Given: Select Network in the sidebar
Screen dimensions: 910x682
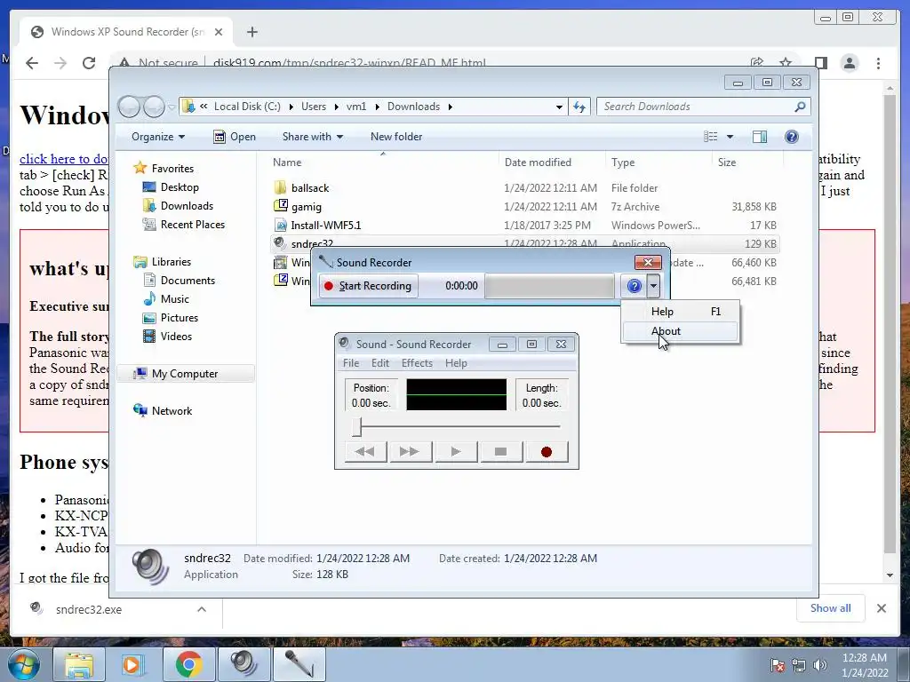Looking at the screenshot, I should click(x=172, y=411).
